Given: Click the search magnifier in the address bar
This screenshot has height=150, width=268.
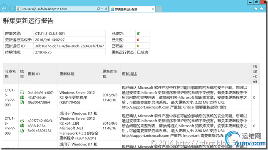Looking at the screenshot, I should [99, 9].
